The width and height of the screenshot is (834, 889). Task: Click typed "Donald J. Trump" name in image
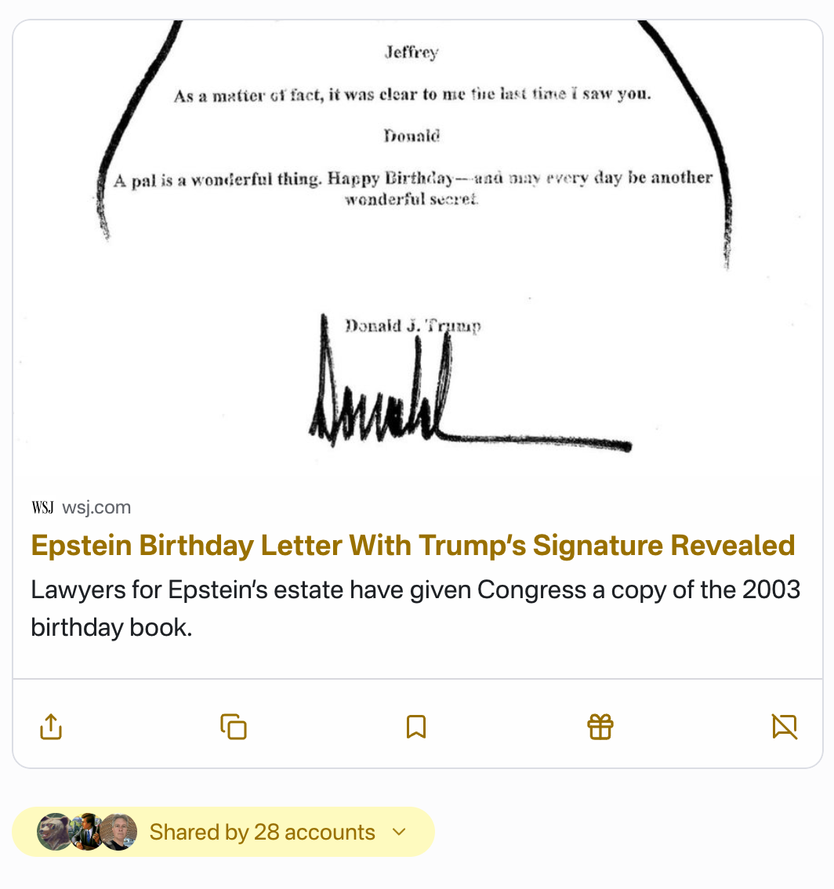pyautogui.click(x=413, y=326)
